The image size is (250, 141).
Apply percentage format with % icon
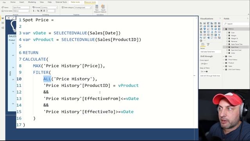(38, 11)
